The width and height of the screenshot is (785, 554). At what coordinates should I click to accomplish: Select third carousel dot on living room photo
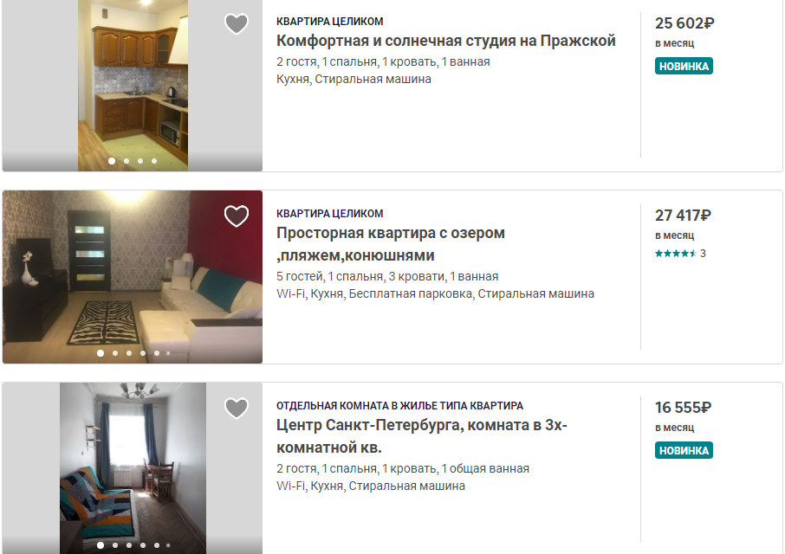(129, 353)
